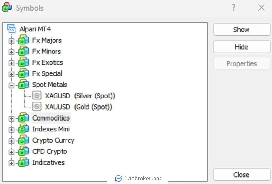Image resolution: width=272 pixels, height=184 pixels.
Task: Click the XAGUSD silver symbol icon
Action: 37,96
